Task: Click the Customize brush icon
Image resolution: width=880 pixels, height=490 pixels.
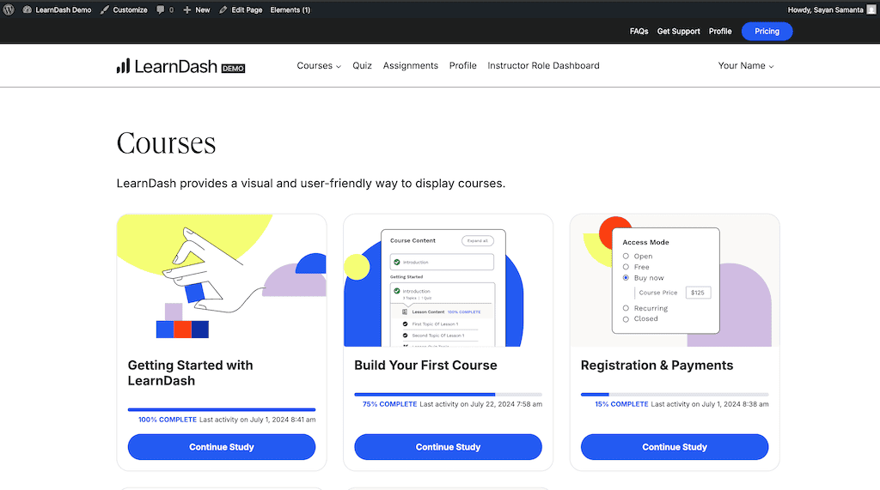Action: [x=104, y=9]
